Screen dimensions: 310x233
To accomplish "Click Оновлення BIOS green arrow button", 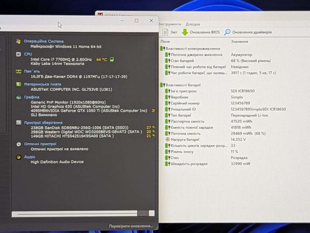I will coord(201,32).
